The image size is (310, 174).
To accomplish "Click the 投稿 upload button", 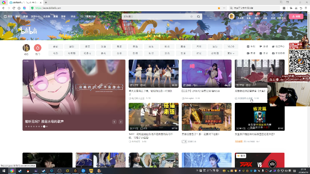I will [296, 16].
